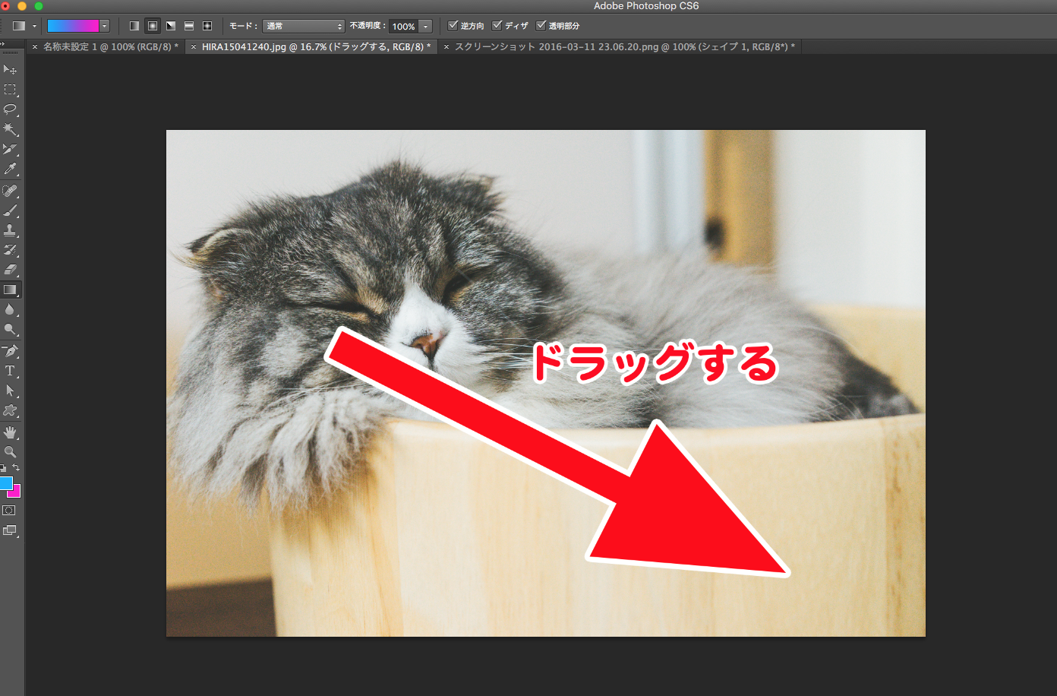Toggle the ディザ (dither) checkbox
The height and width of the screenshot is (696, 1057).
pos(497,26)
